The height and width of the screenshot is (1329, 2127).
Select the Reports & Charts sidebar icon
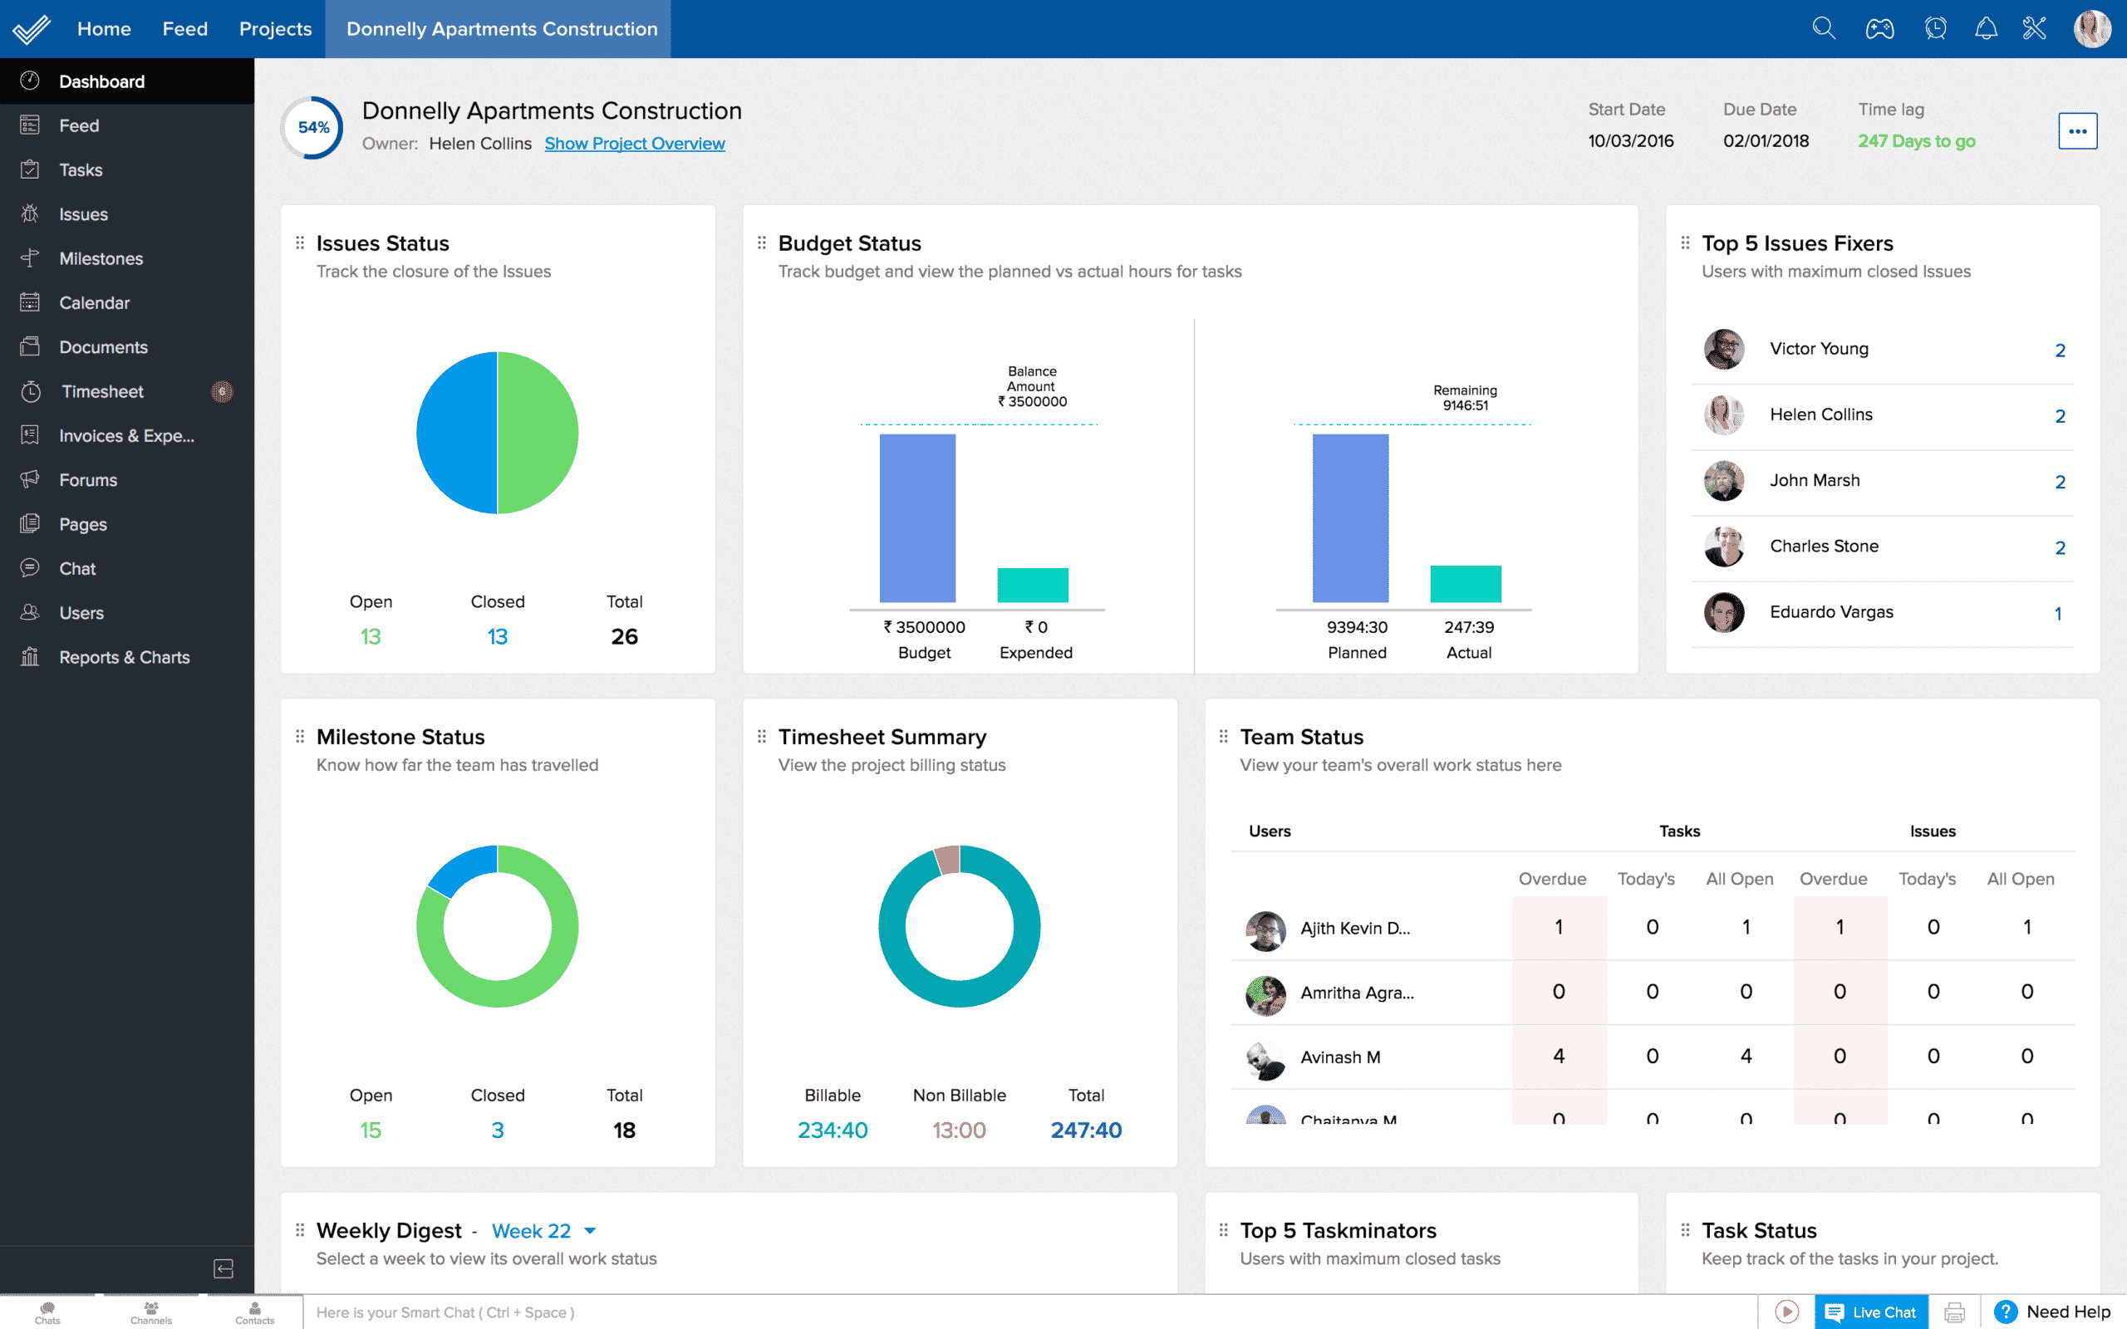(x=32, y=657)
